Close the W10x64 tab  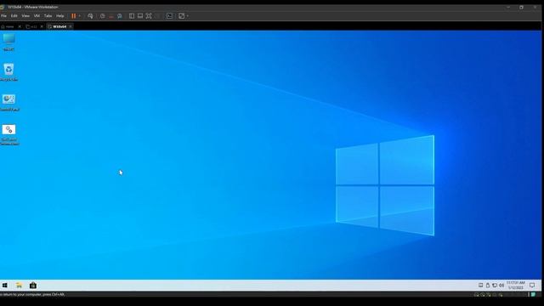71,26
